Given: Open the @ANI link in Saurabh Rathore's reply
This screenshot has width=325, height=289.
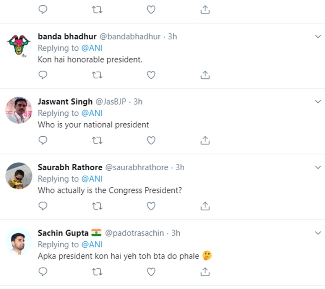Looking at the screenshot, I should [92, 179].
